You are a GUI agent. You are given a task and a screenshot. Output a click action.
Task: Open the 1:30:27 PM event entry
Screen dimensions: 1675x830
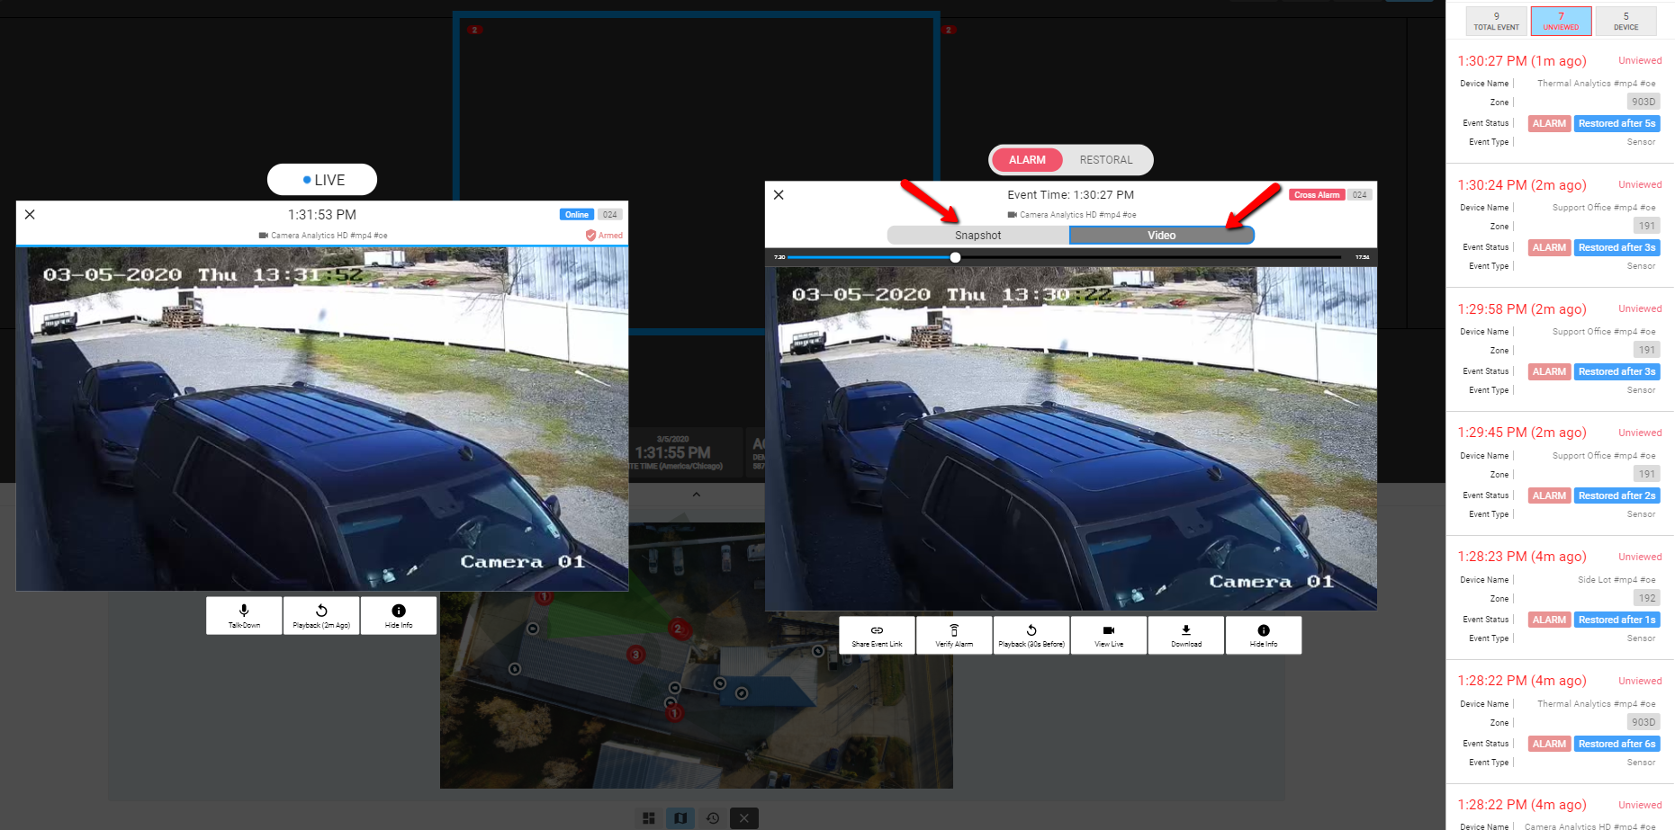pos(1560,101)
